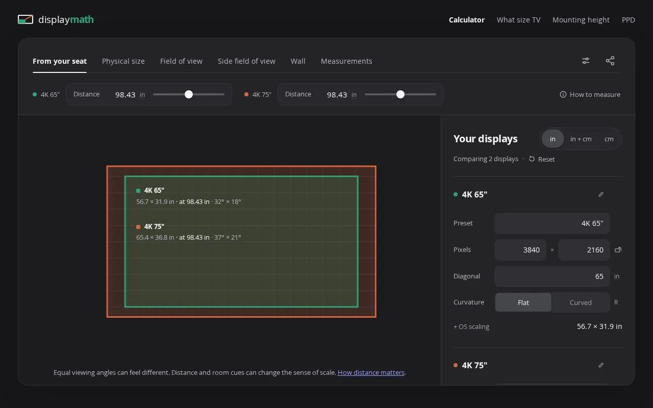Screen dimensions: 653x408
Task: Select in + cm unit option
Action: point(581,139)
